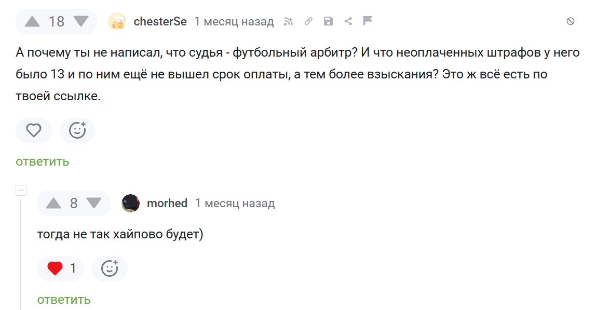The width and height of the screenshot is (597, 310).
Task: Downvote chesterSe's comment
Action: [81, 21]
